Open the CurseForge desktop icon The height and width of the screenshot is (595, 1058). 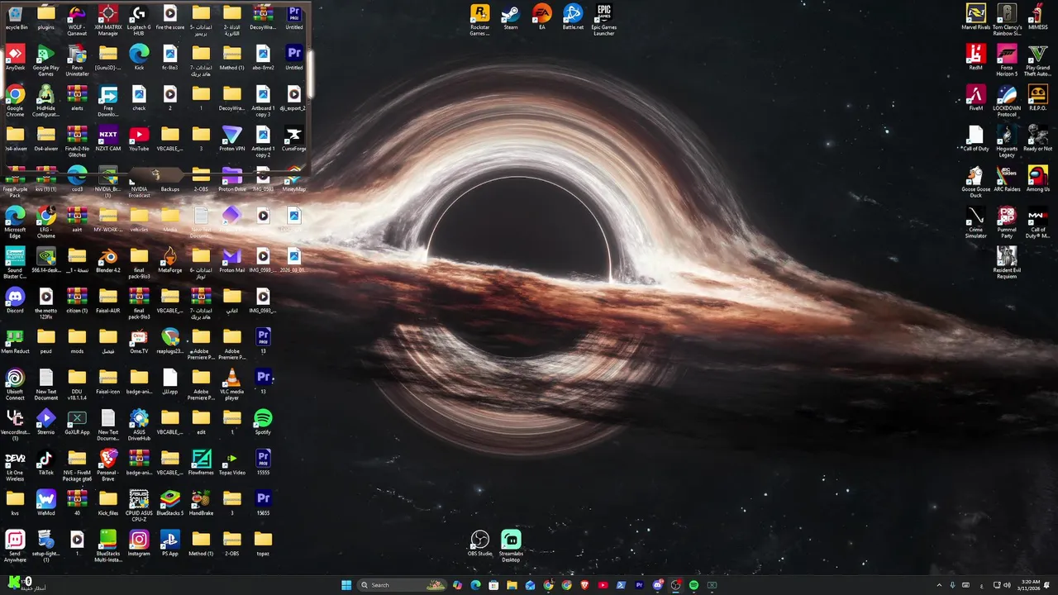294,140
